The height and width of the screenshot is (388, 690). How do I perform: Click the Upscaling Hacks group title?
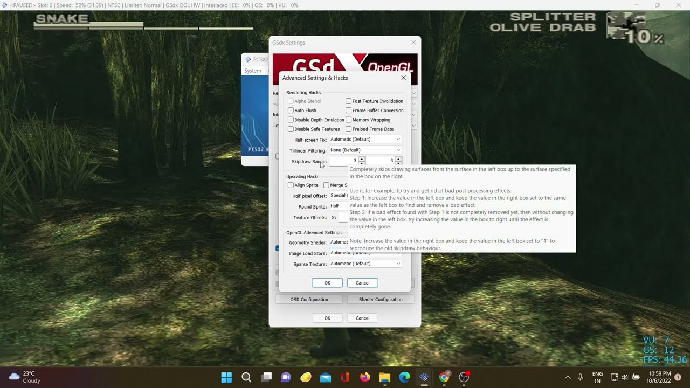click(302, 177)
